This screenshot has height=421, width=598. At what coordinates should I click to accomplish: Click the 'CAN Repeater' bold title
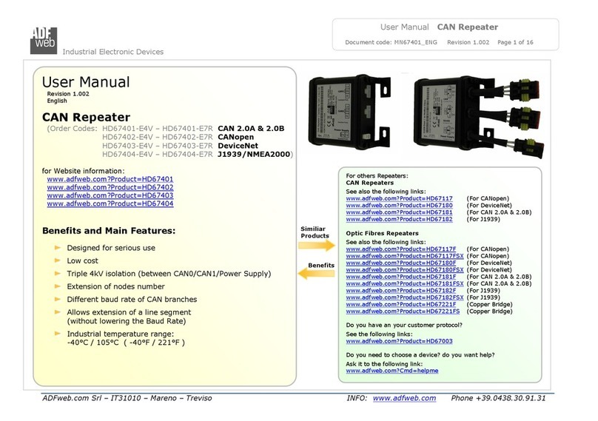tap(86, 117)
